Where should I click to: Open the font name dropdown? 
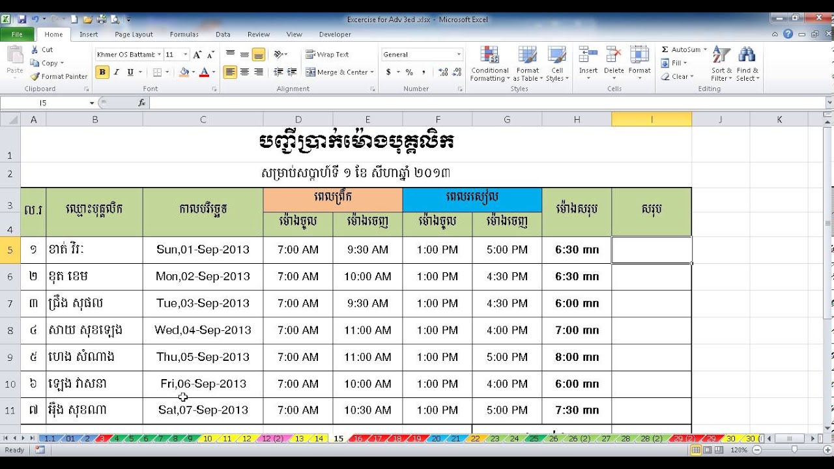(x=158, y=55)
